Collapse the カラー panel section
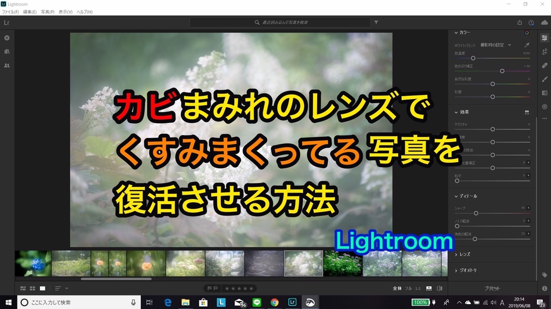 (x=456, y=33)
